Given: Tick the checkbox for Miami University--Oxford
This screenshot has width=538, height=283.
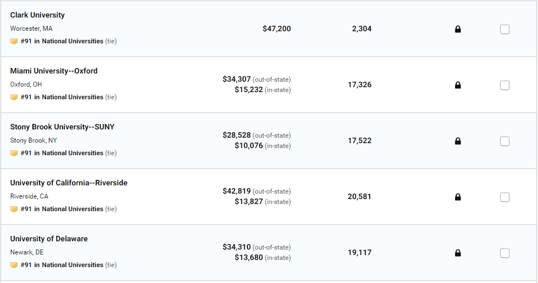Looking at the screenshot, I should [505, 85].
